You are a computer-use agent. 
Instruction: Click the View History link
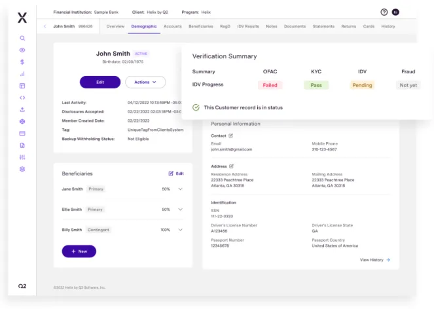[x=374, y=260]
